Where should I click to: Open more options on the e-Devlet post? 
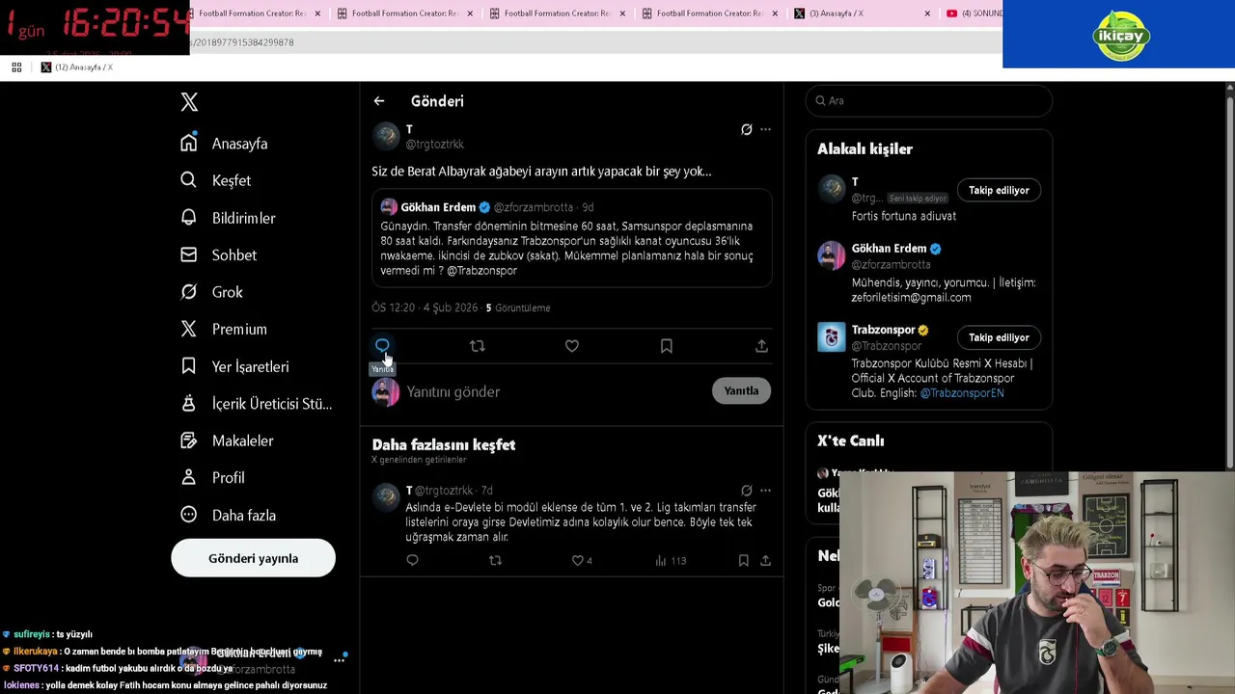[x=765, y=491]
